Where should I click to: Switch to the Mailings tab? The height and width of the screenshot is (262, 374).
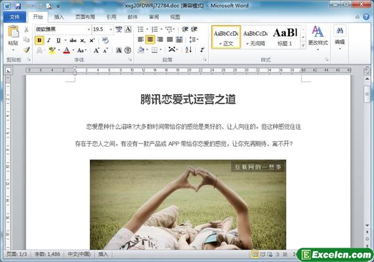pos(133,17)
